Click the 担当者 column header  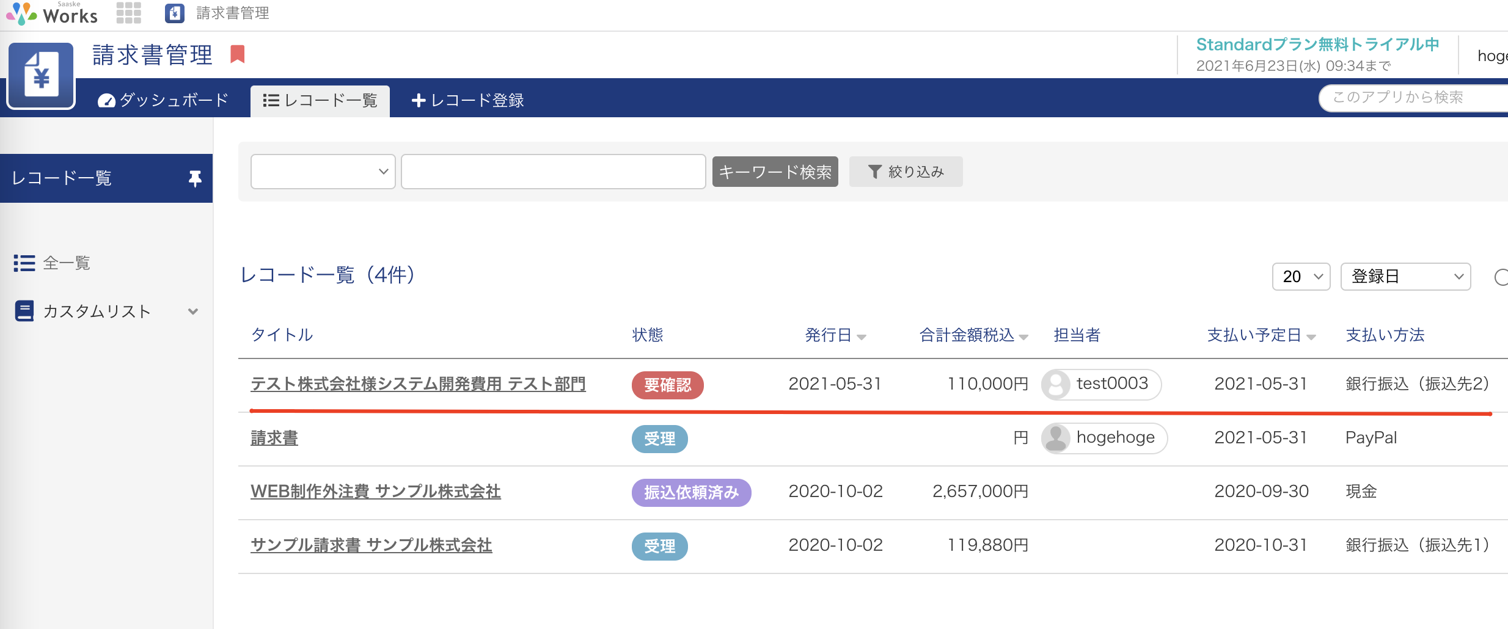click(1077, 335)
